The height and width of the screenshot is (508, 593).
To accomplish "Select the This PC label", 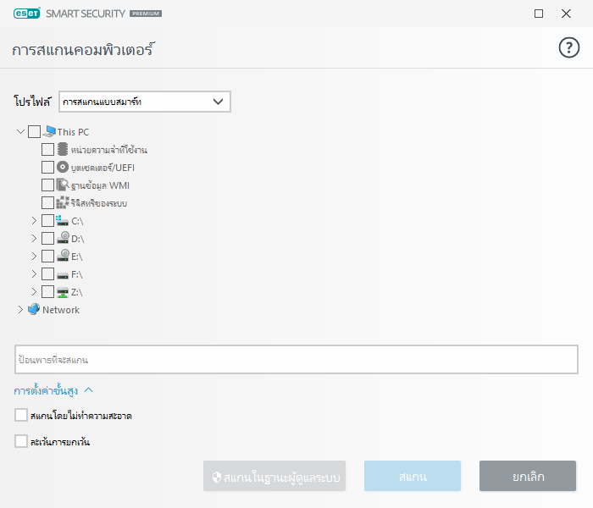I will (x=73, y=132).
